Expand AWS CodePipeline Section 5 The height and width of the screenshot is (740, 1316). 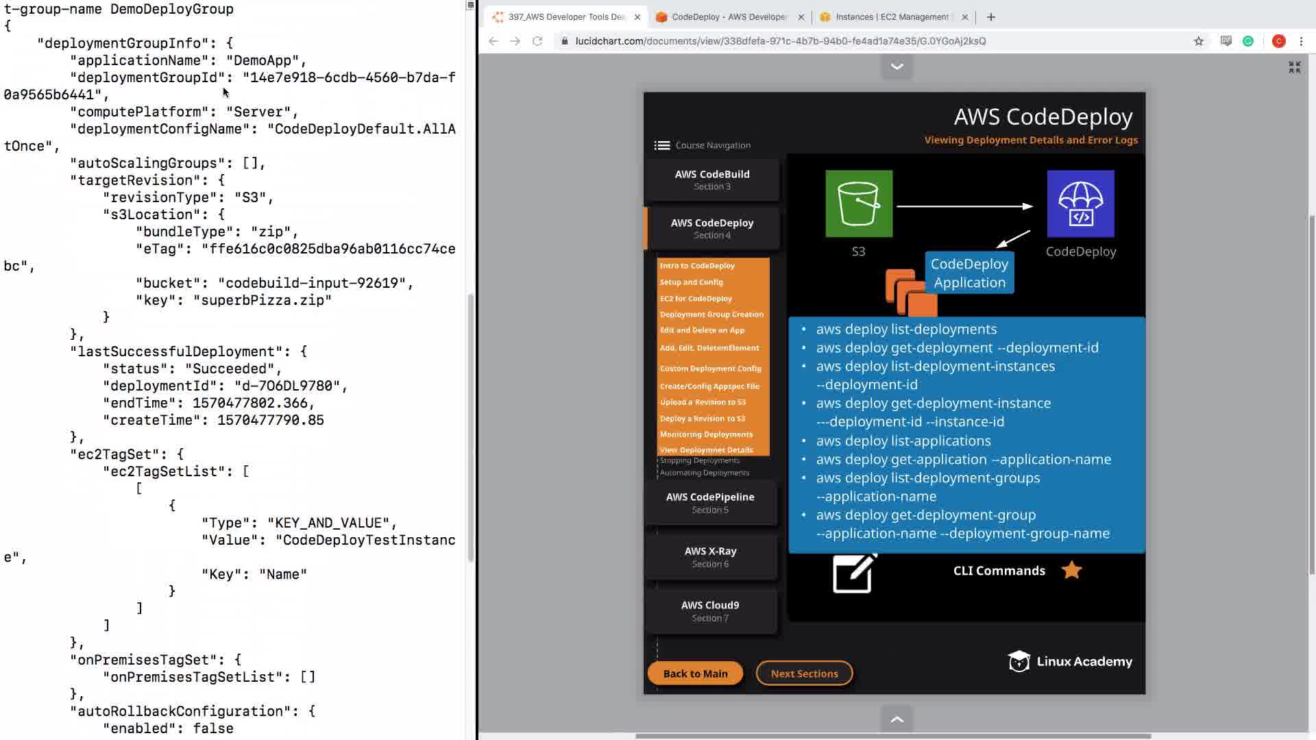tap(710, 502)
